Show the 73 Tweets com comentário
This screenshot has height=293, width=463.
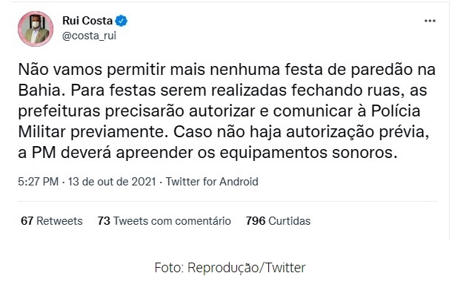pos(164,221)
